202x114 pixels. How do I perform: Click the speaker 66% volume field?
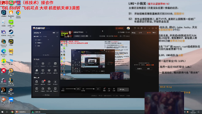tap(98, 89)
